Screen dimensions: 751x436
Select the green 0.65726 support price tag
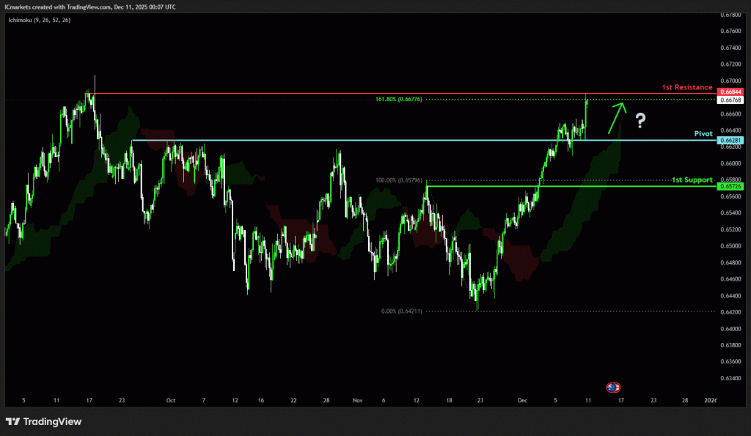pos(732,187)
